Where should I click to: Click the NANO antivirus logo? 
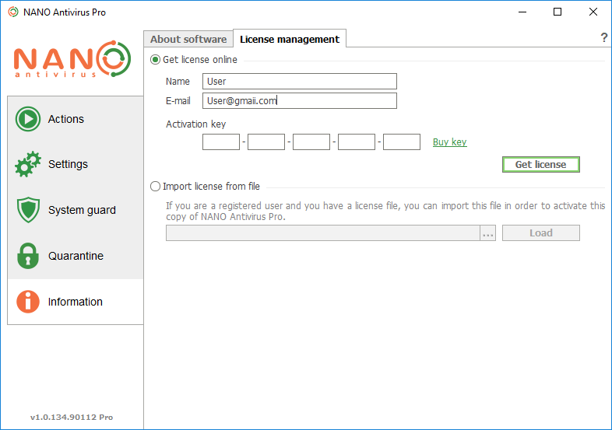[72, 59]
